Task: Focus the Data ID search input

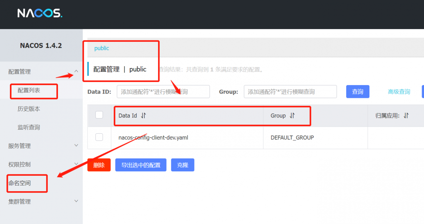Action: (x=163, y=92)
